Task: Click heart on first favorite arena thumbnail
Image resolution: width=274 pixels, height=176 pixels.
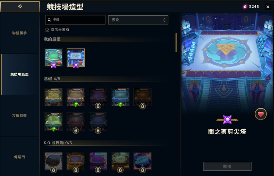Action: coord(59,63)
